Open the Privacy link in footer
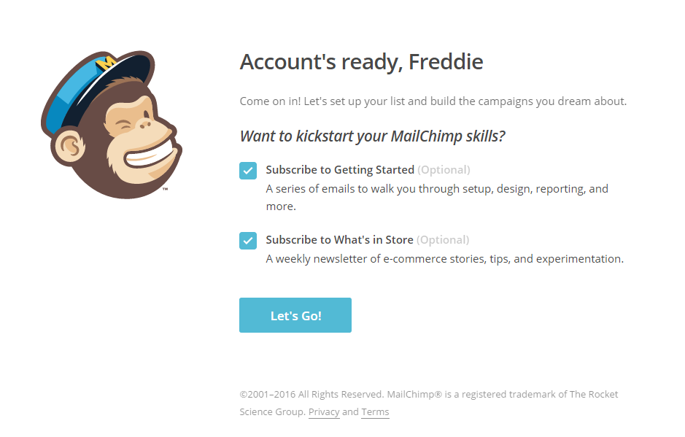This screenshot has width=685, height=437. pyautogui.click(x=324, y=411)
